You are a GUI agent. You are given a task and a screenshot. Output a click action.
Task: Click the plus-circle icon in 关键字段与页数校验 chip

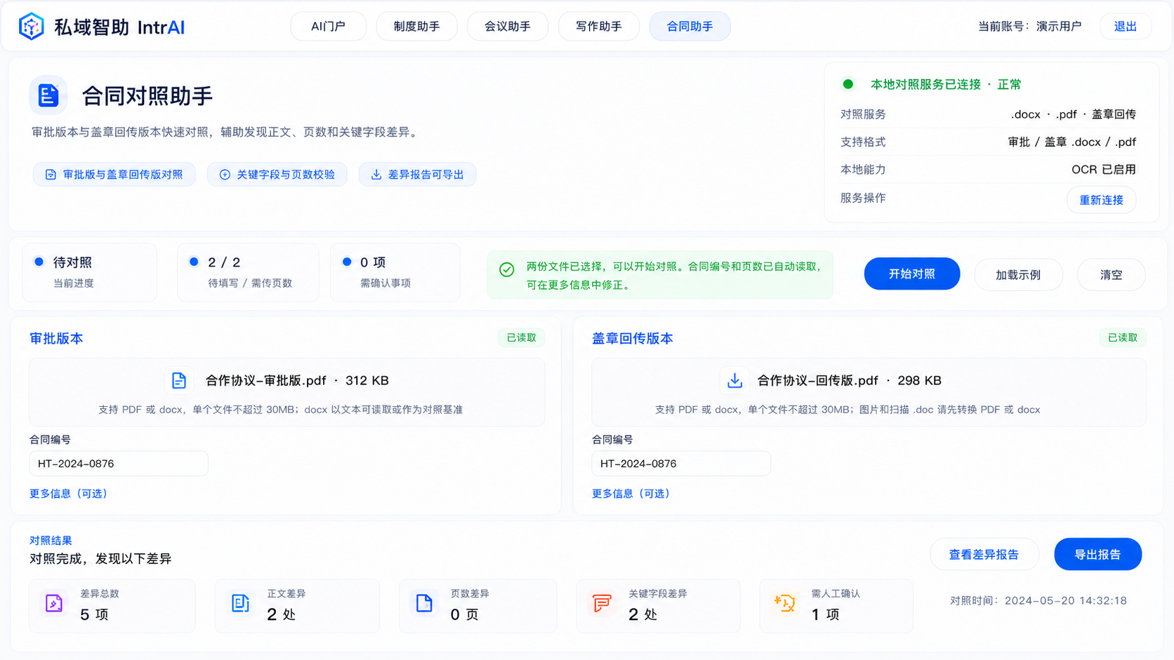click(225, 175)
